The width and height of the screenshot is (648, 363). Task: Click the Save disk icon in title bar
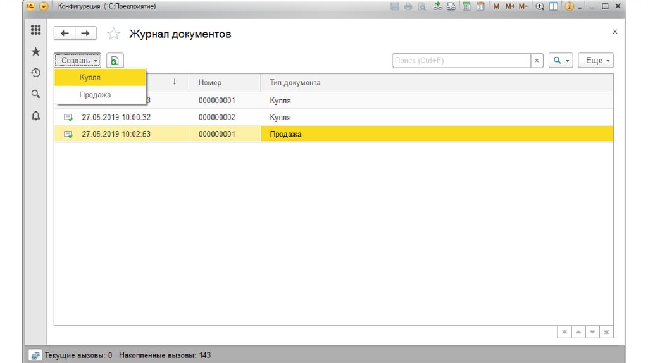coord(395,6)
